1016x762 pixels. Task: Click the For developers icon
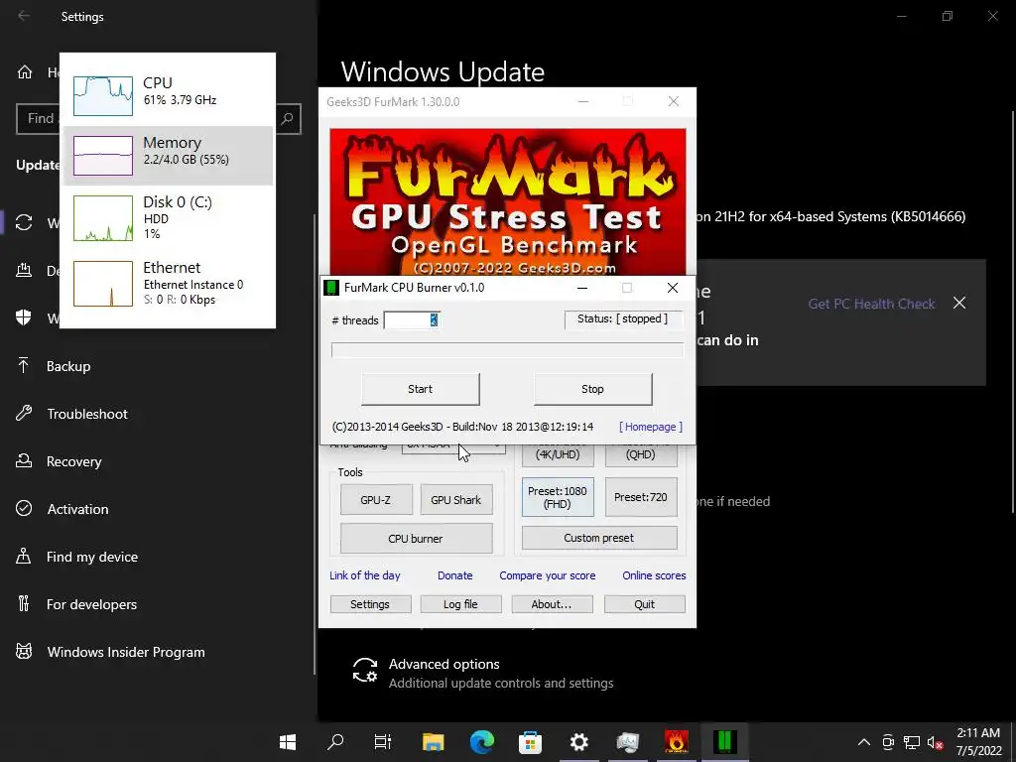click(24, 604)
